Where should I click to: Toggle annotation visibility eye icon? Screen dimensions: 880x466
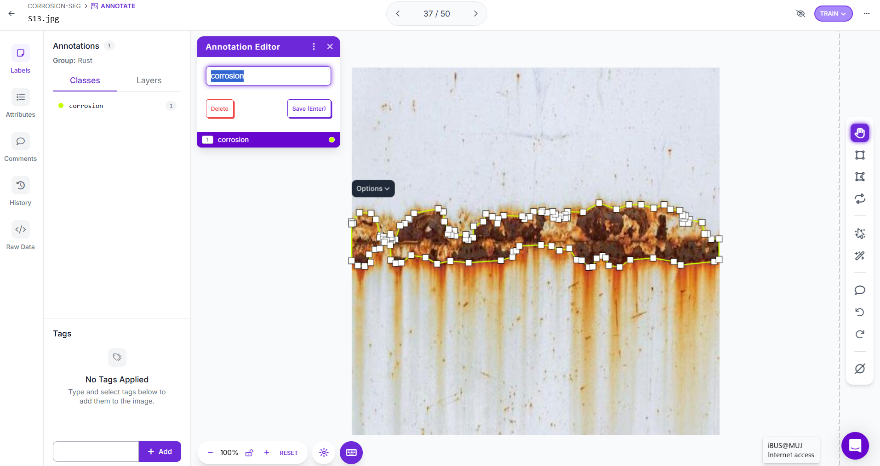point(800,13)
